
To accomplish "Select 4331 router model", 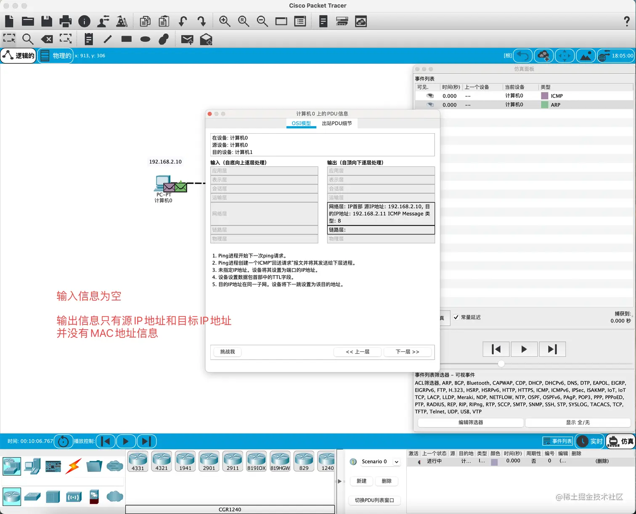I will click(138, 461).
